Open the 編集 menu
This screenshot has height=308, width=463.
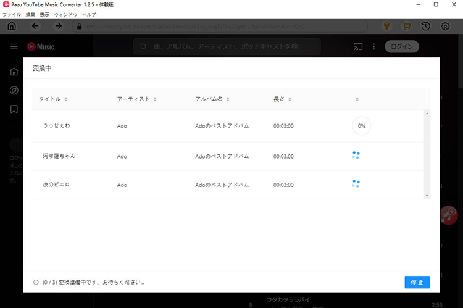pos(30,14)
